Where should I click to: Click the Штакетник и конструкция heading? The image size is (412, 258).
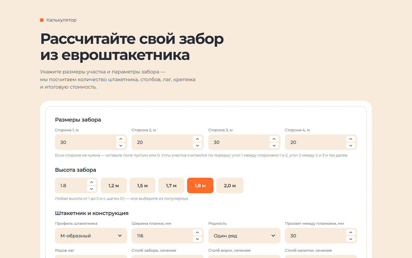[x=92, y=213]
